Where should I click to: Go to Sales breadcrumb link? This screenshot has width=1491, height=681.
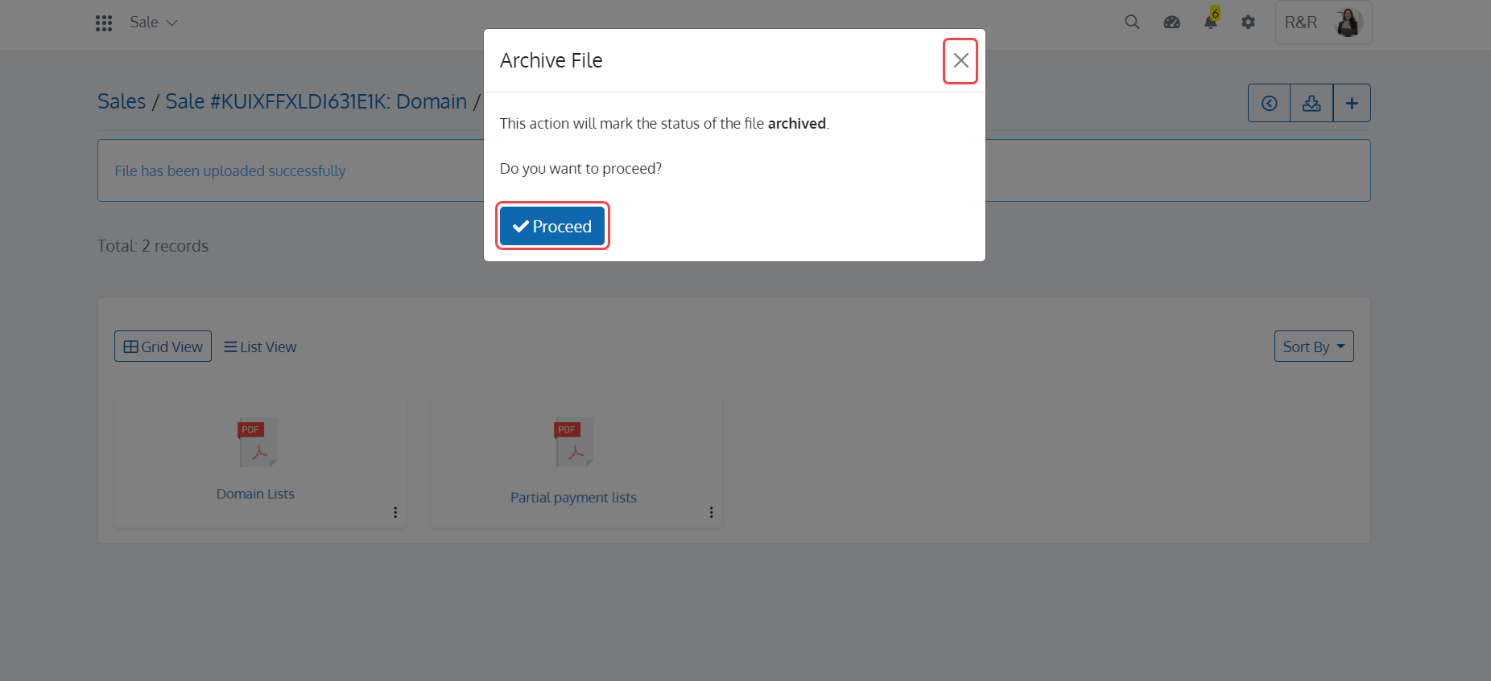coord(122,101)
